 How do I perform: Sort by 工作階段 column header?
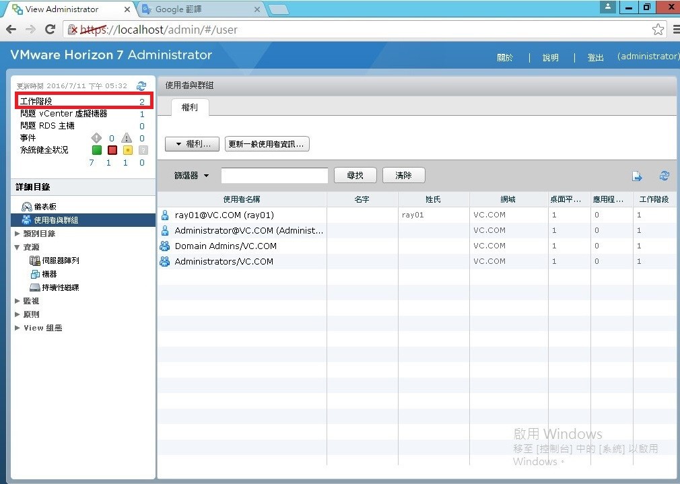pos(654,199)
